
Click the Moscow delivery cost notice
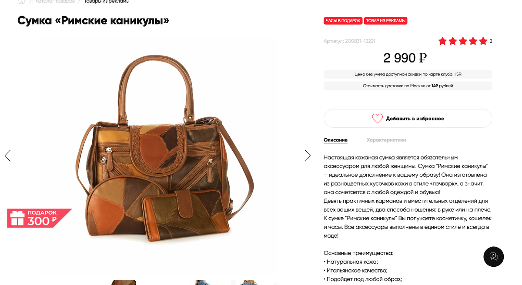click(x=408, y=86)
